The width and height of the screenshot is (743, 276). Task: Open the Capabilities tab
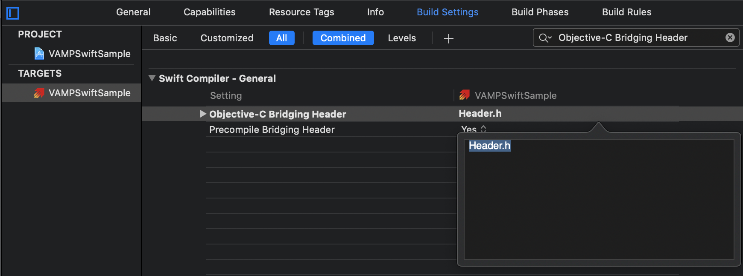click(x=209, y=12)
